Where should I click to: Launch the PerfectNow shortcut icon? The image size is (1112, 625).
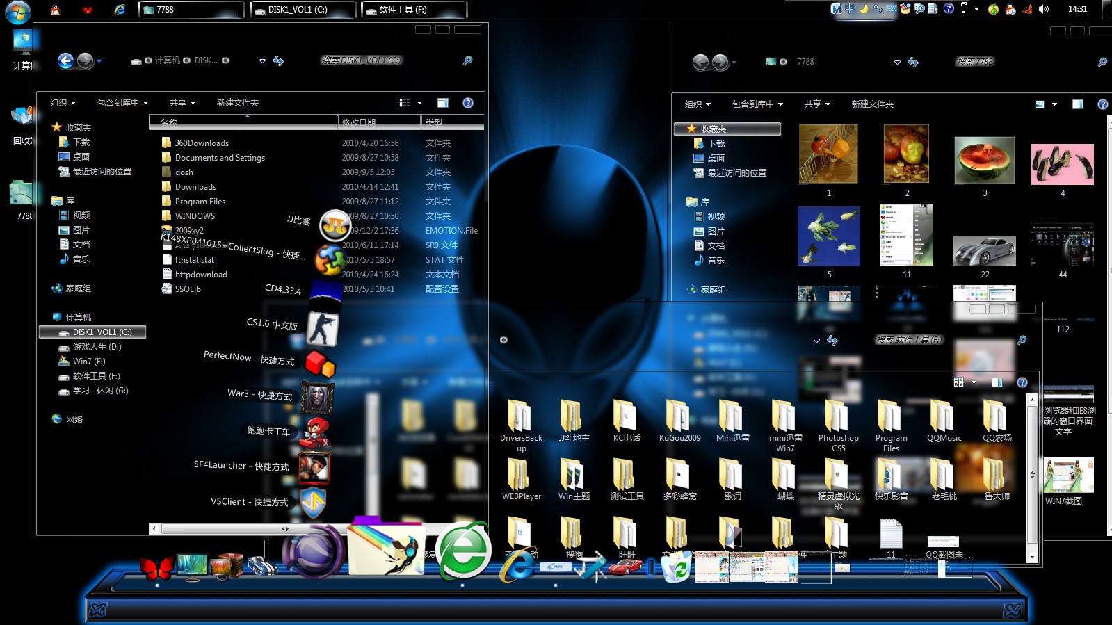[320, 363]
